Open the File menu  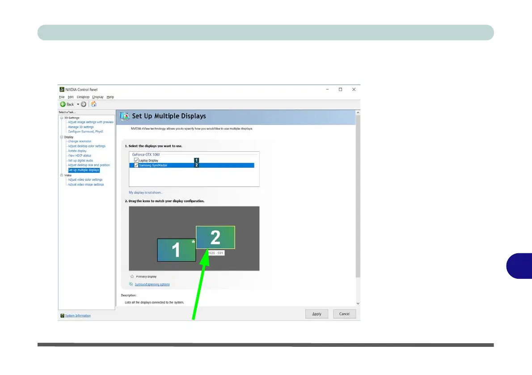62,97
